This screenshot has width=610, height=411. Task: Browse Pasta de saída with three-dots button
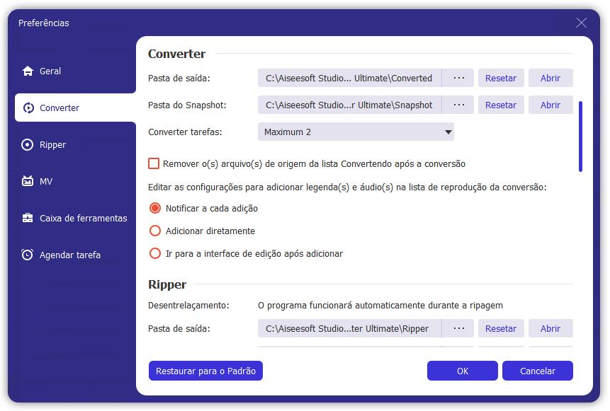[x=458, y=78]
